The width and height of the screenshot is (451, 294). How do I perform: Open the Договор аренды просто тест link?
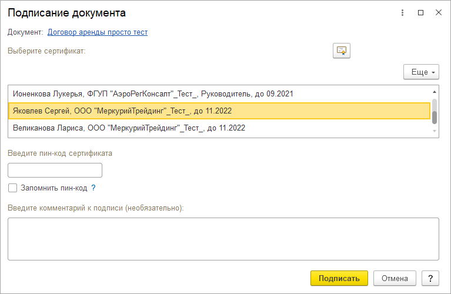click(x=98, y=32)
